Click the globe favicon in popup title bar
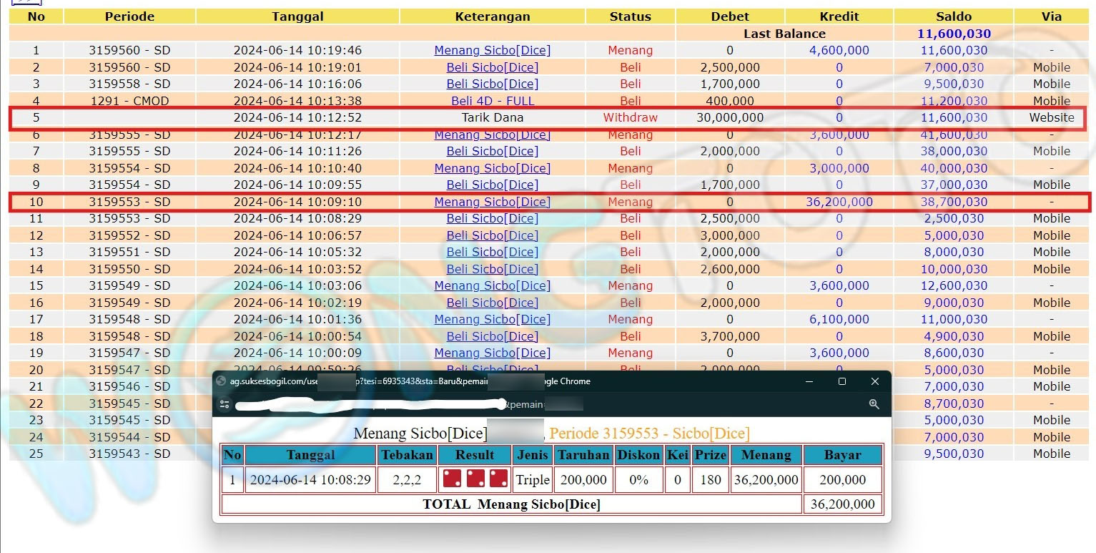Viewport: 1096px width, 553px height. (221, 381)
